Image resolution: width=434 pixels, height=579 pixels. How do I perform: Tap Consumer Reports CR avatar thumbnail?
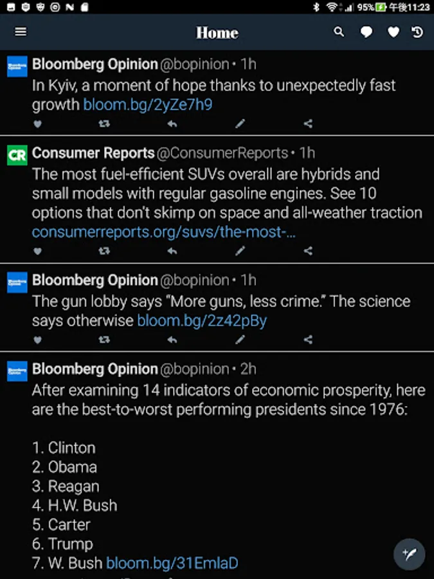[x=17, y=155]
